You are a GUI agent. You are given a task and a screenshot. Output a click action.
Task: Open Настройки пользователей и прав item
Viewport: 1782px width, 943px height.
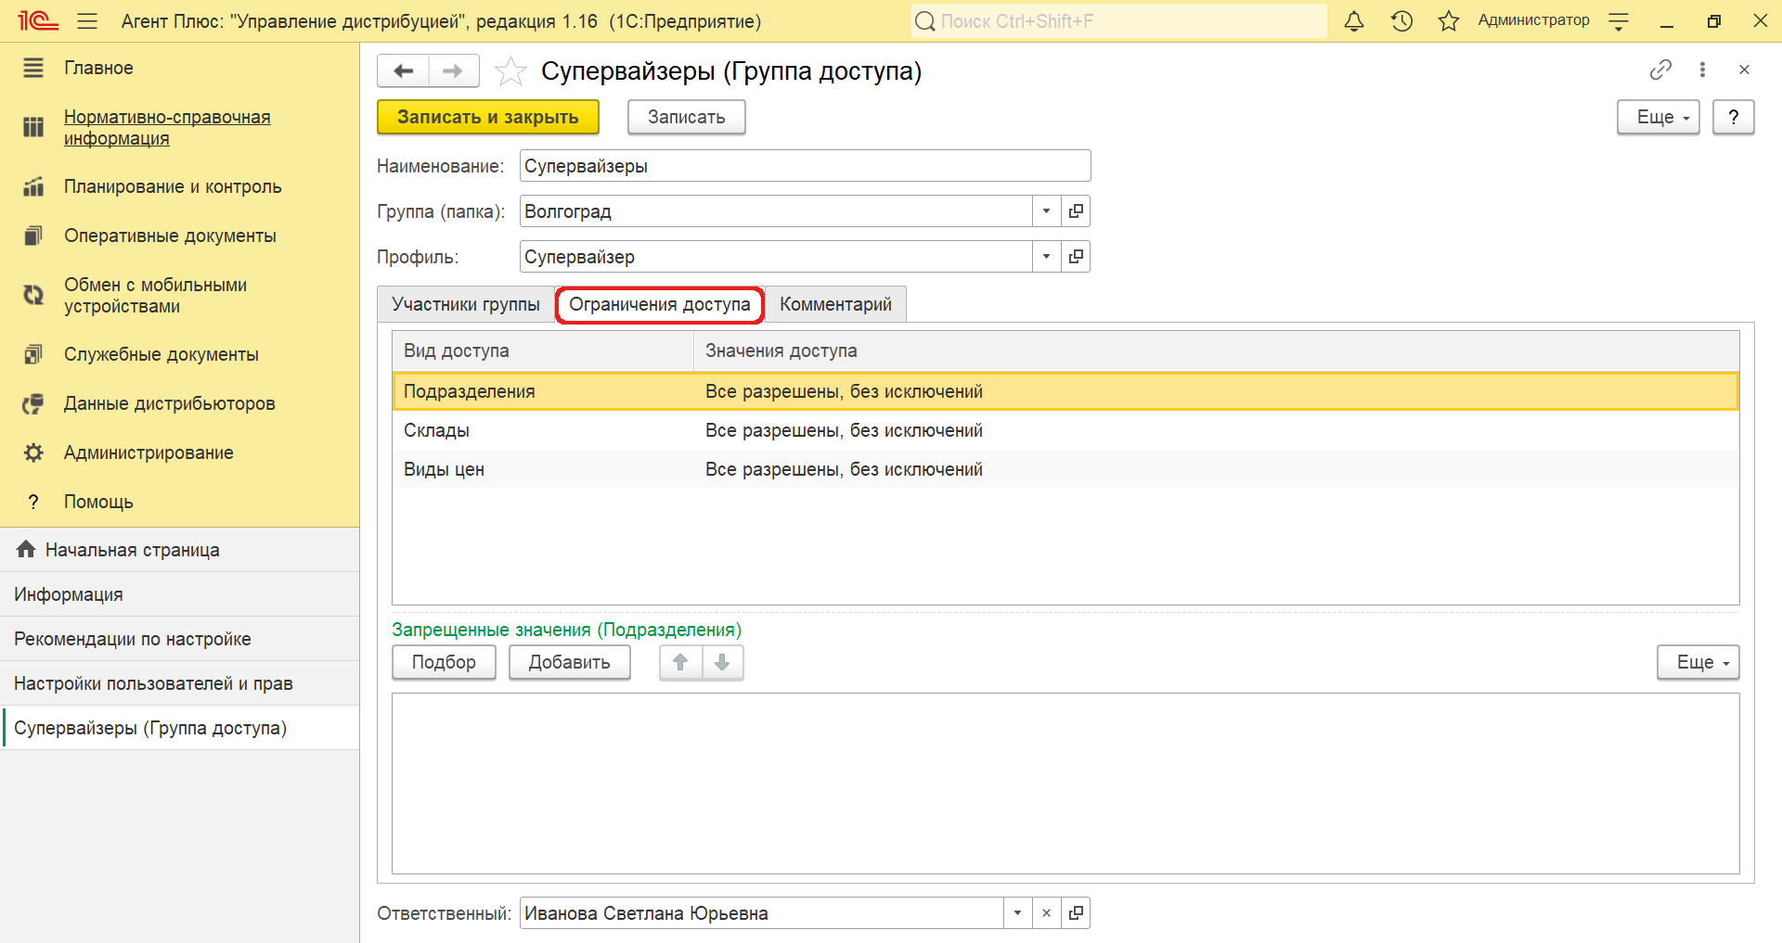[180, 683]
